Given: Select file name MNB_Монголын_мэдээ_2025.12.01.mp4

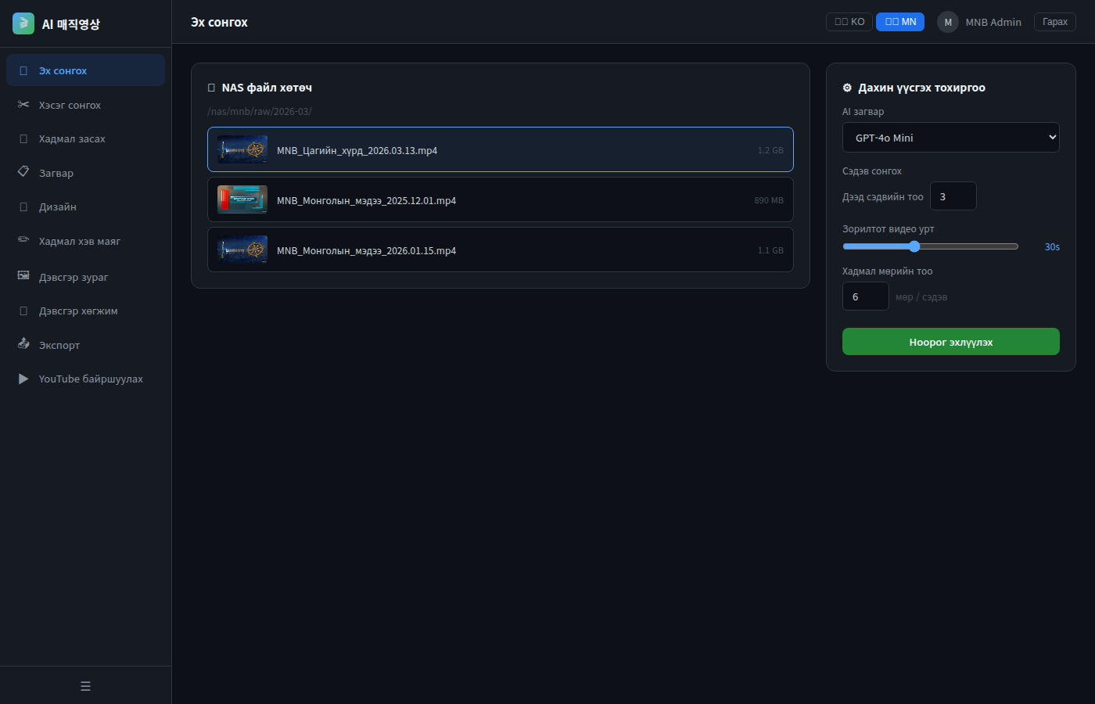Looking at the screenshot, I should (x=366, y=200).
